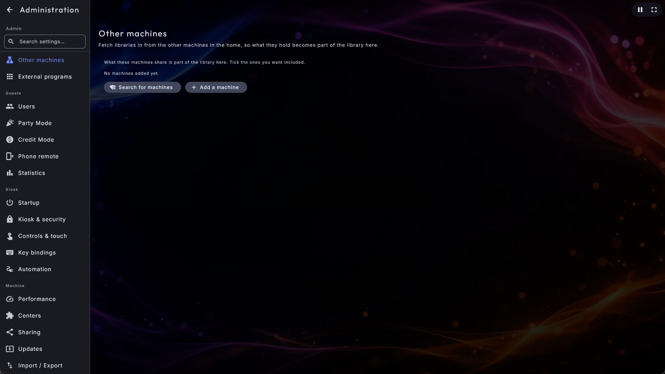Viewport: 665px width, 374px height.
Task: Open the Credit Mode label
Action: tap(36, 140)
